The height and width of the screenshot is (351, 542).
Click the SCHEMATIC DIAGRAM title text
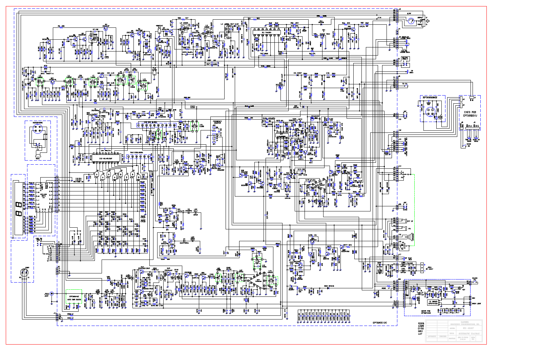pyautogui.click(x=468, y=333)
